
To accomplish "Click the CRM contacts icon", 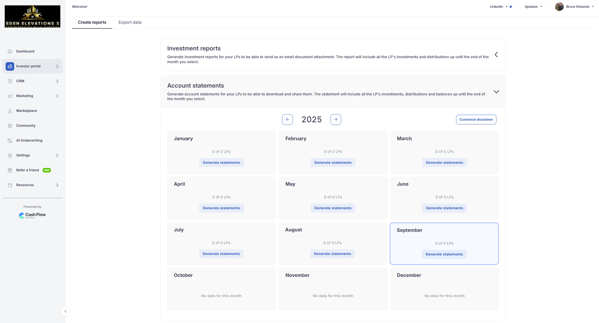I will 10,81.
